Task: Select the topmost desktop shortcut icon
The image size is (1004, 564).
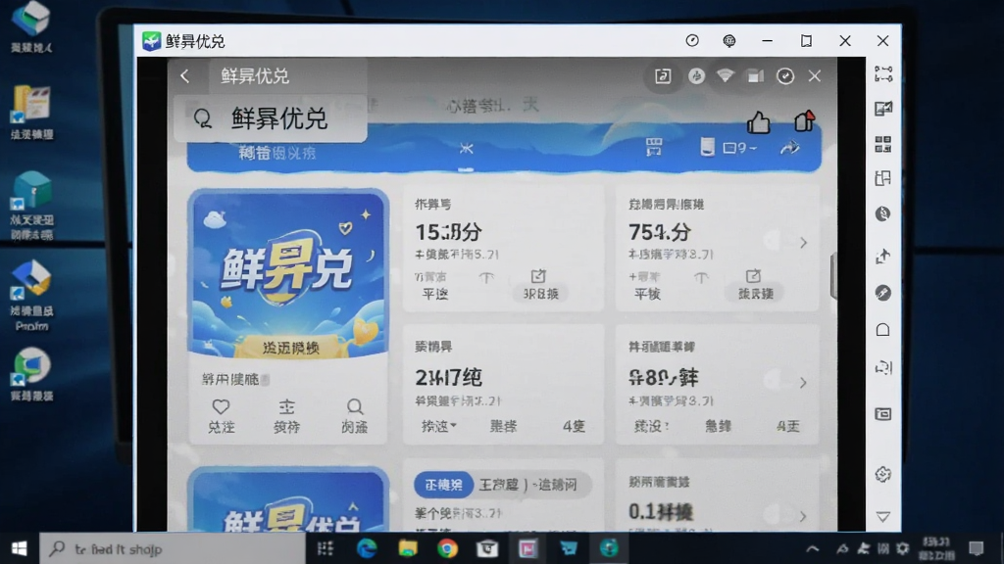Action: point(30,26)
